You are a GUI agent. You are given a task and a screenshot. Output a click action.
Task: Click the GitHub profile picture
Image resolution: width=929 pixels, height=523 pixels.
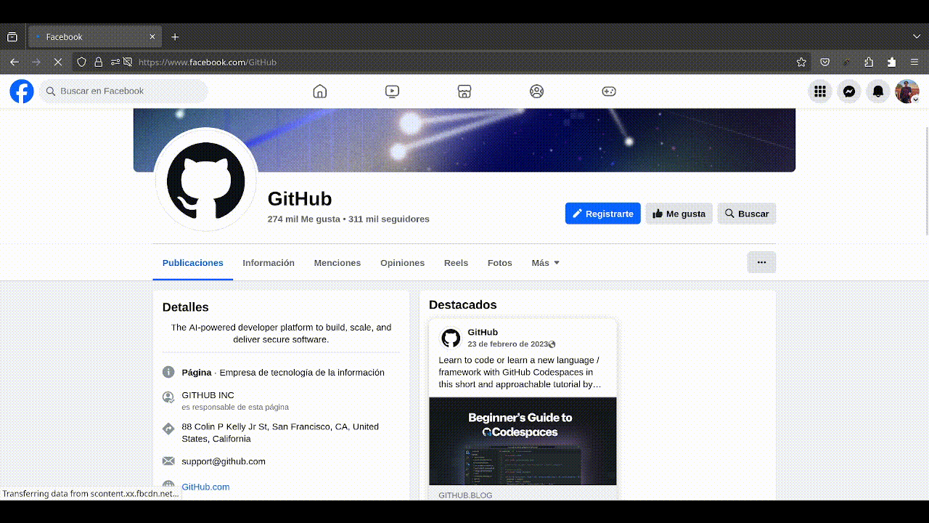(x=206, y=179)
